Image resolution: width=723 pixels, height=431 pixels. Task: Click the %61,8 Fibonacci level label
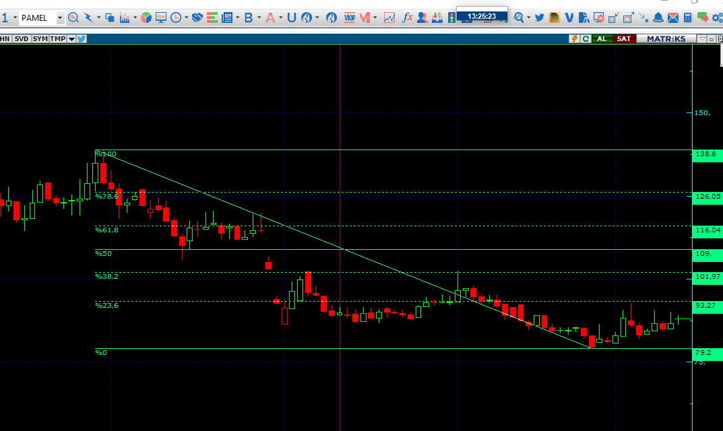[106, 230]
